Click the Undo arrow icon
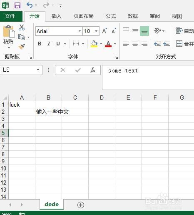This screenshot has height=215, width=194. coord(30,5)
